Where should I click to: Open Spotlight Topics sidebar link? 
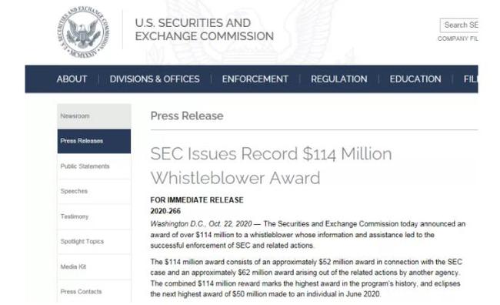(x=94, y=241)
